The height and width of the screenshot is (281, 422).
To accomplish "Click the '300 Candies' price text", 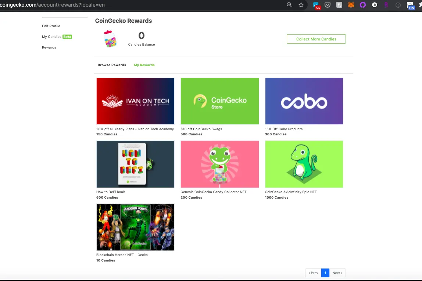I will (x=276, y=134).
